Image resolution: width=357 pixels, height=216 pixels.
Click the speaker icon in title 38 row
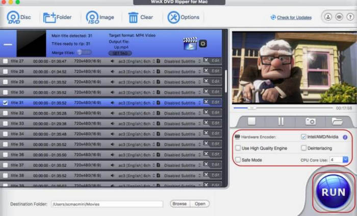click(113, 176)
